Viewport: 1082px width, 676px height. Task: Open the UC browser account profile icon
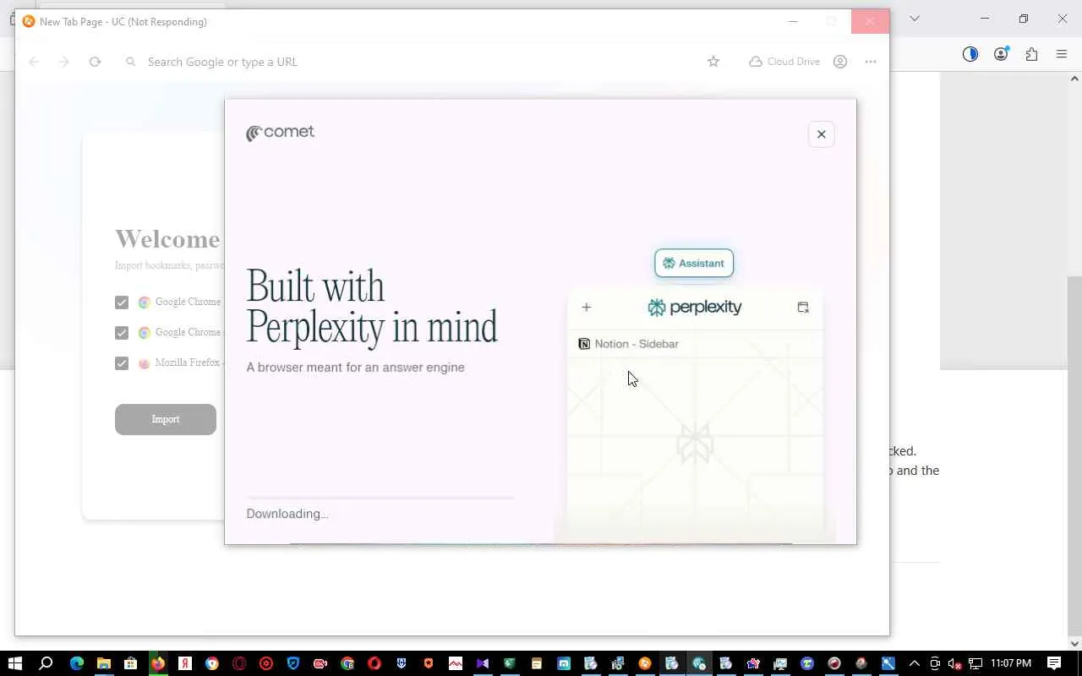click(x=840, y=62)
